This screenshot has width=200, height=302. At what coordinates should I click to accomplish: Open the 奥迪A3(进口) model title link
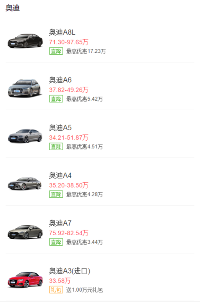70,271
